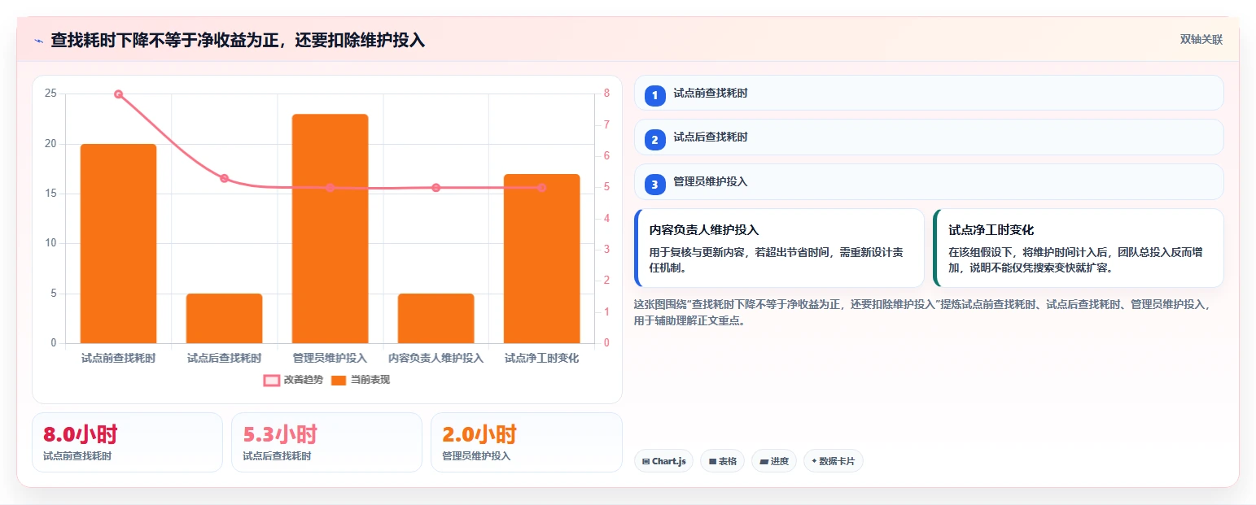Click the orange bar for 试点净工时变化

coord(542,259)
